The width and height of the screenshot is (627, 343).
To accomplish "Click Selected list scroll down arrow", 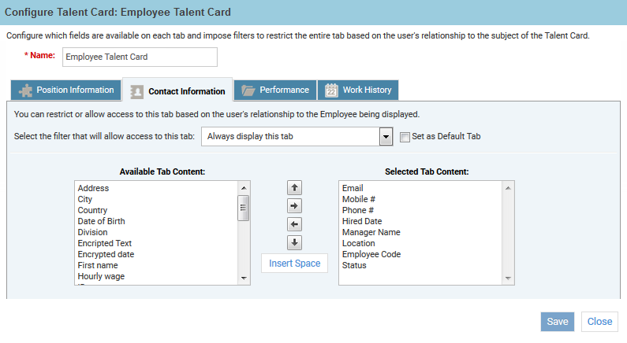I will pyautogui.click(x=508, y=278).
